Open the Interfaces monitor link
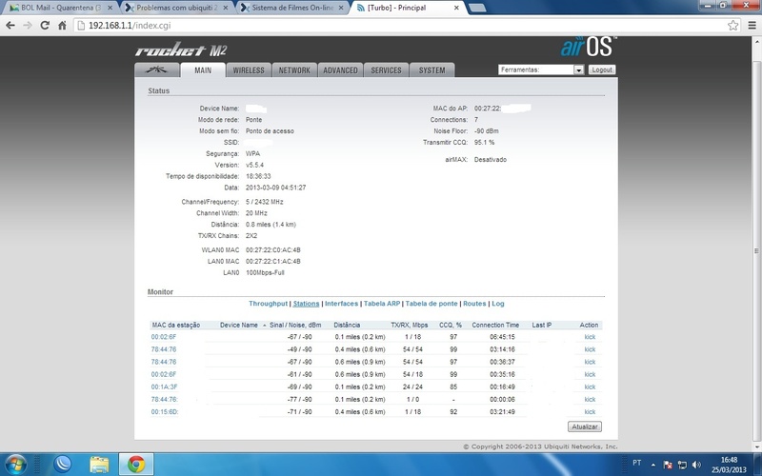 [x=341, y=304]
